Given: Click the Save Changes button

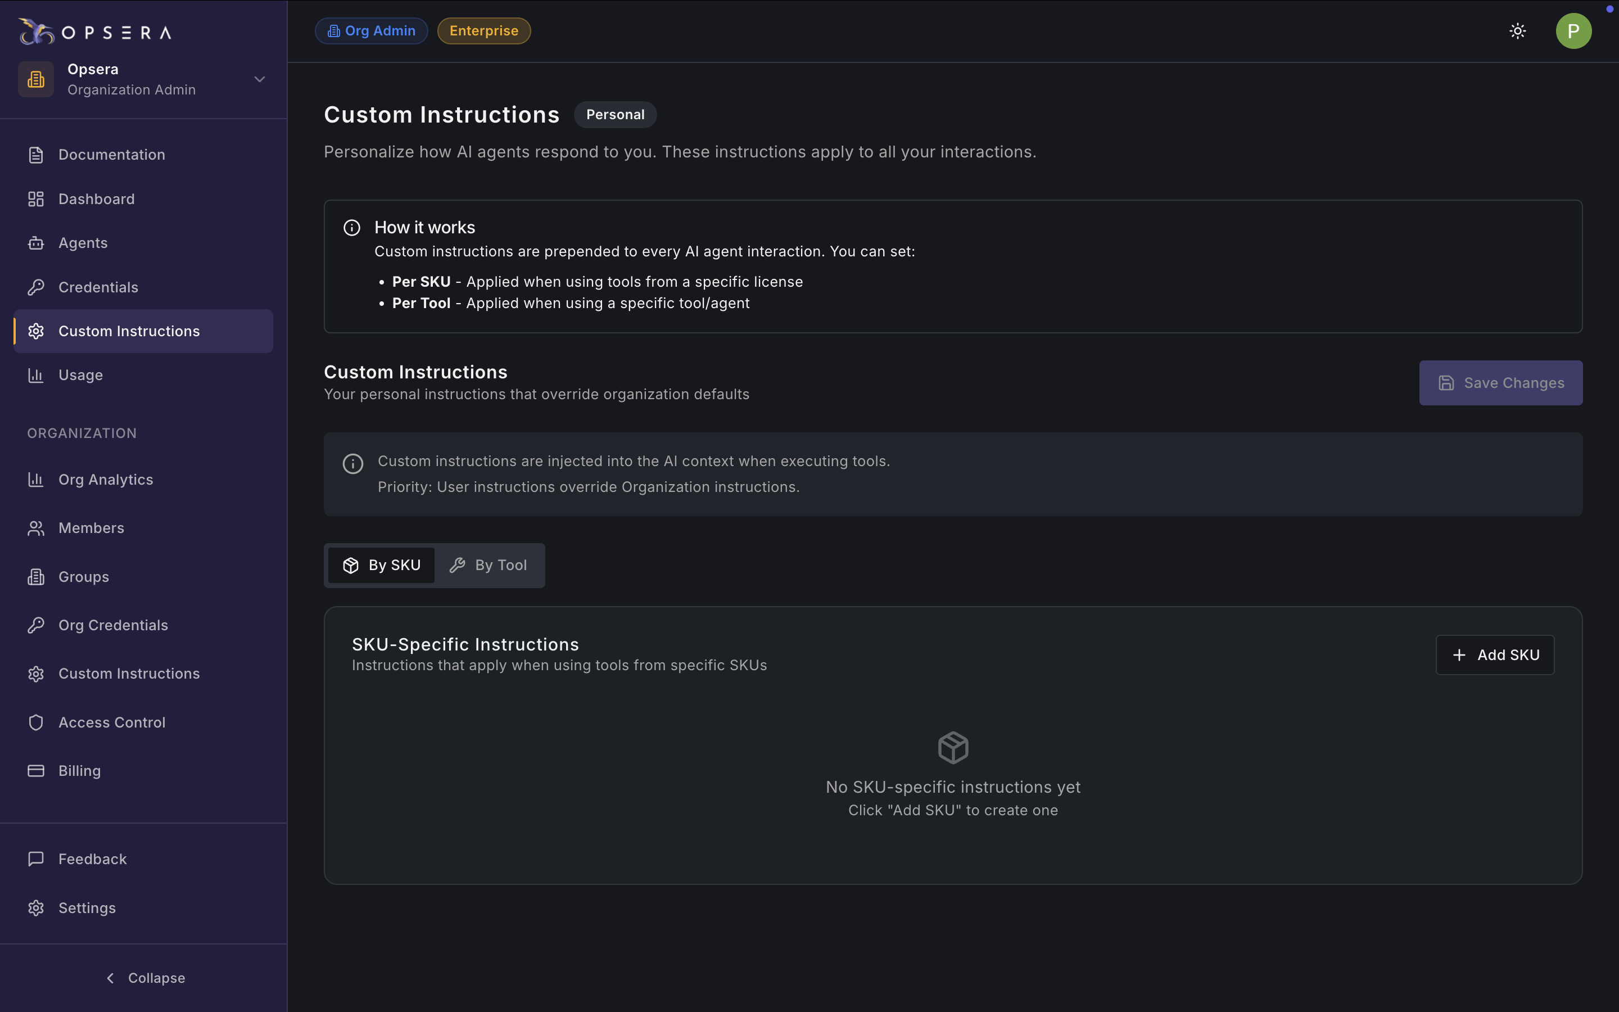Looking at the screenshot, I should coord(1500,383).
